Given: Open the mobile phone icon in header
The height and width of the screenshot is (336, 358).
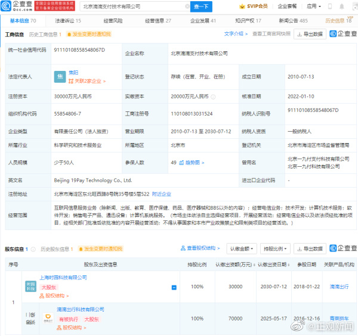Looking at the screenshot, I should pyautogui.click(x=330, y=7).
